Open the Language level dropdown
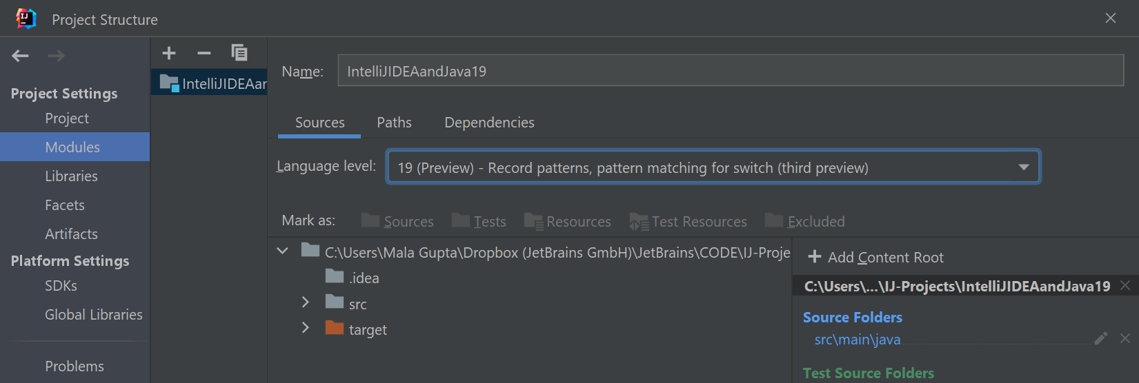The height and width of the screenshot is (383, 1139). [713, 167]
